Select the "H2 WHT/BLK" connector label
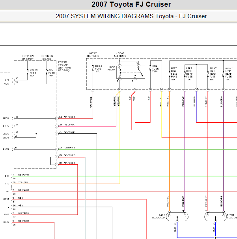This screenshot has width=237, height=239. coord(67,132)
